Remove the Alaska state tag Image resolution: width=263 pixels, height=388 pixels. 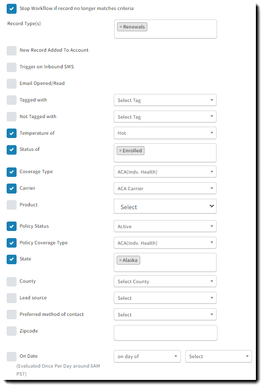pos(120,260)
